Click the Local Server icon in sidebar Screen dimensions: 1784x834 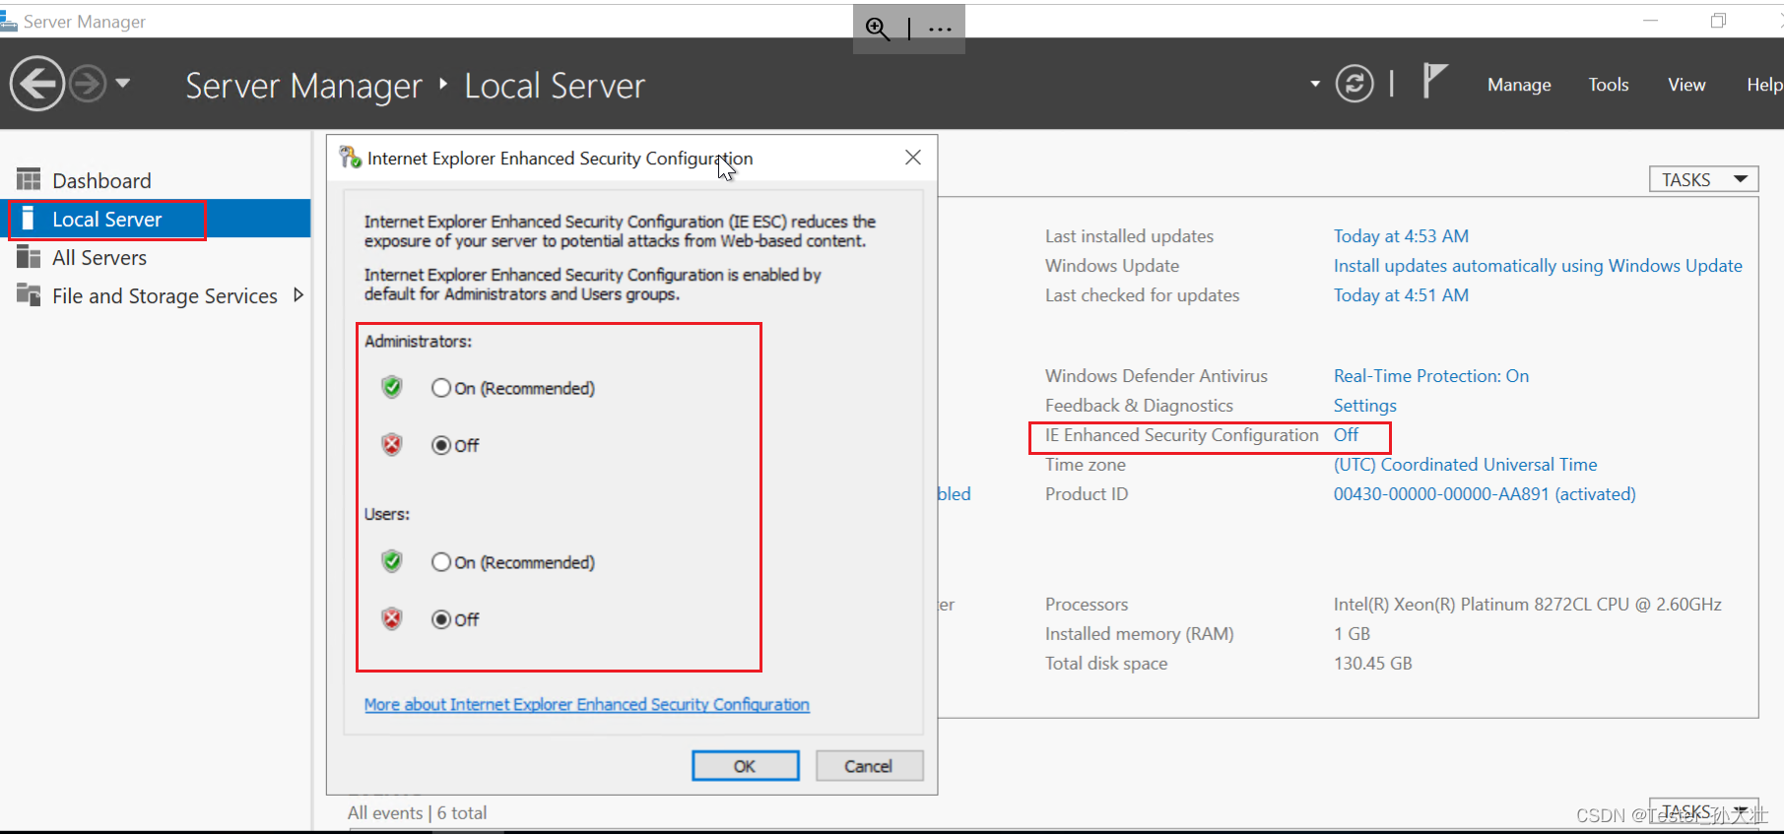28,218
